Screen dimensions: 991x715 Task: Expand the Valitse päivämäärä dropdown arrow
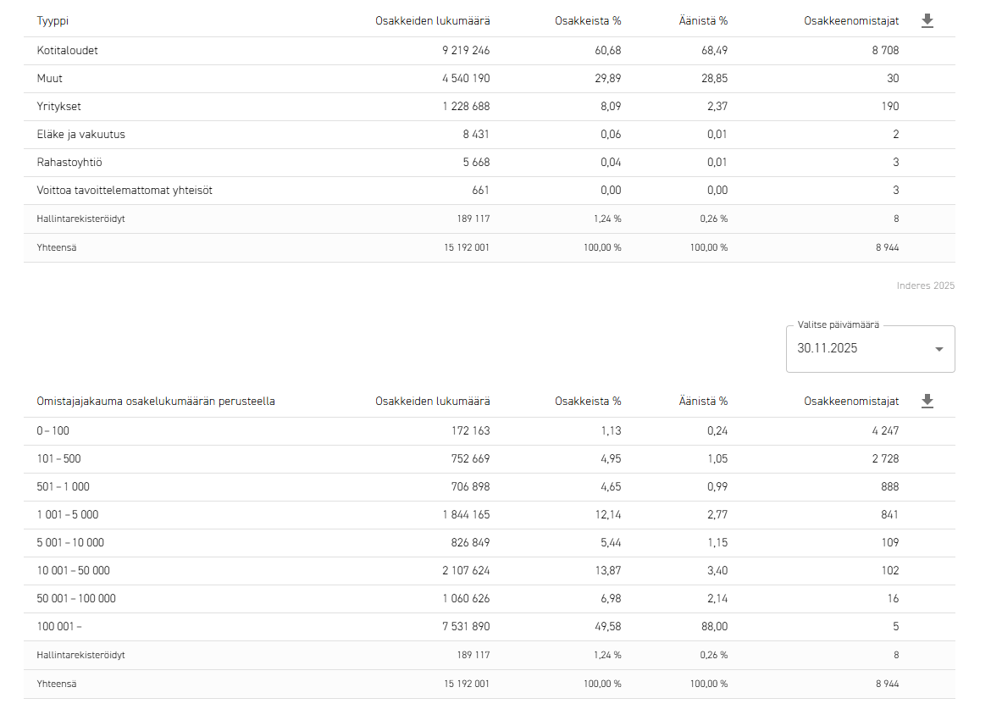[938, 349]
